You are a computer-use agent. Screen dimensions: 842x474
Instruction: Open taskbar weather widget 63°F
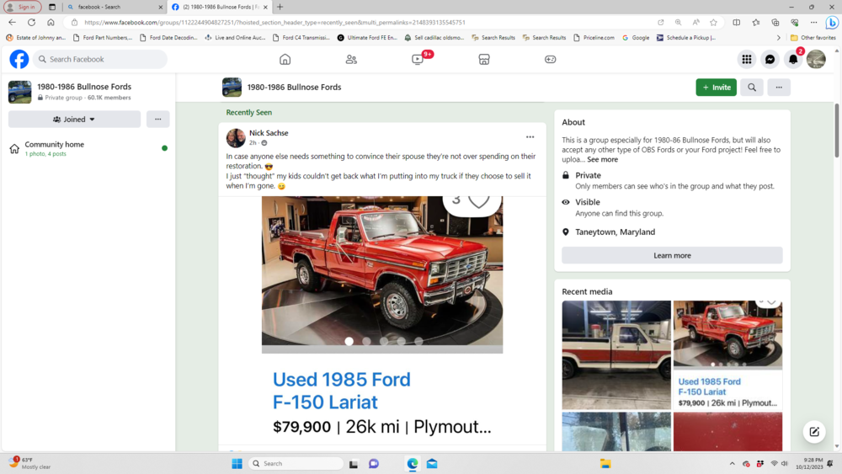[30, 463]
